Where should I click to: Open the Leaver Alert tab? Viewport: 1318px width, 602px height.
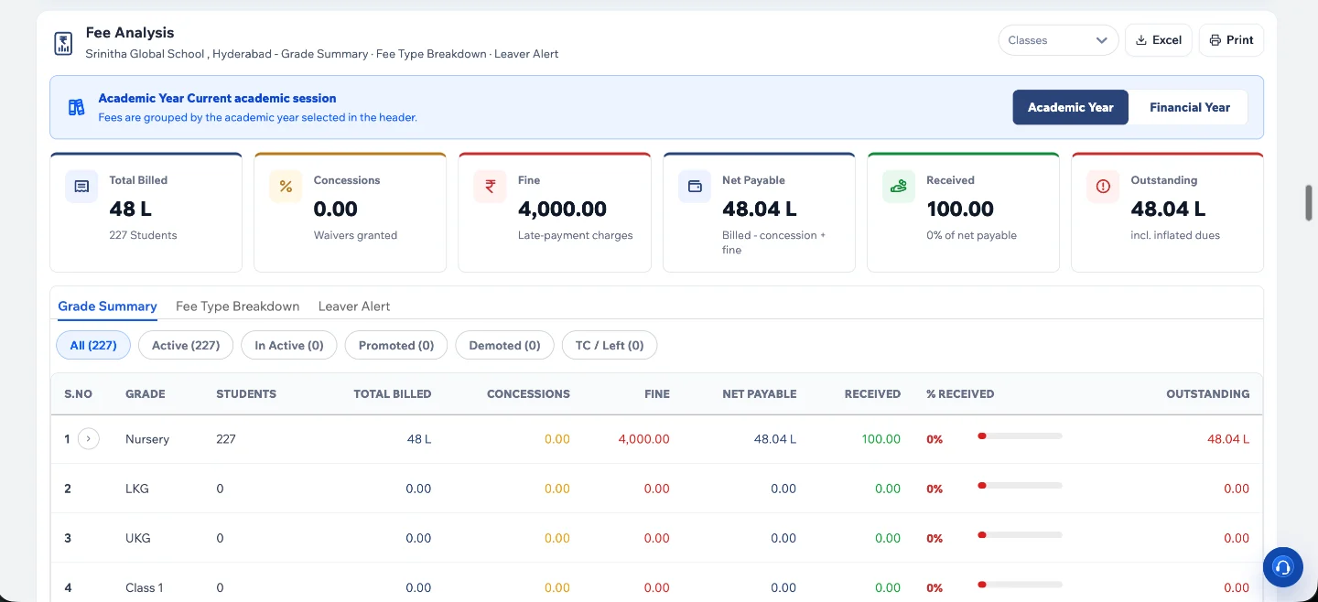click(354, 306)
